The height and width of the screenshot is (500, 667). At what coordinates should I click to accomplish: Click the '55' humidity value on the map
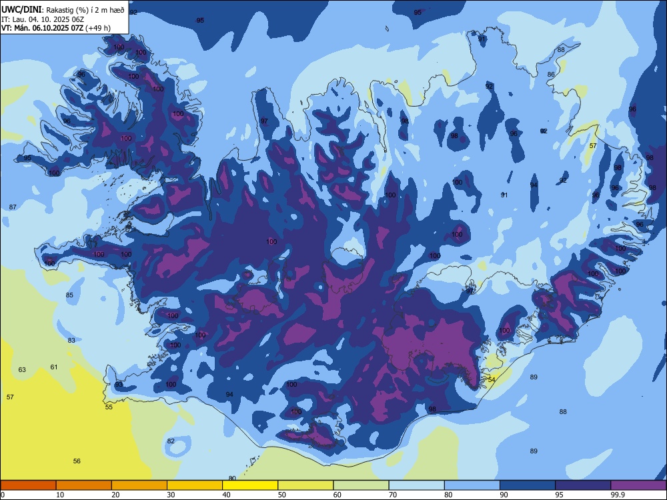109,407
